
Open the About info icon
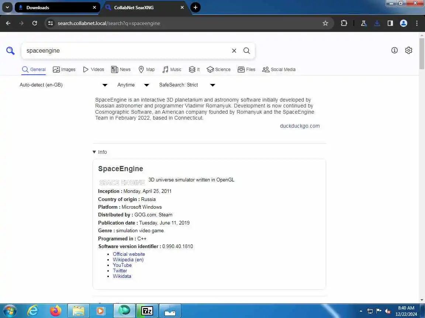point(394,50)
